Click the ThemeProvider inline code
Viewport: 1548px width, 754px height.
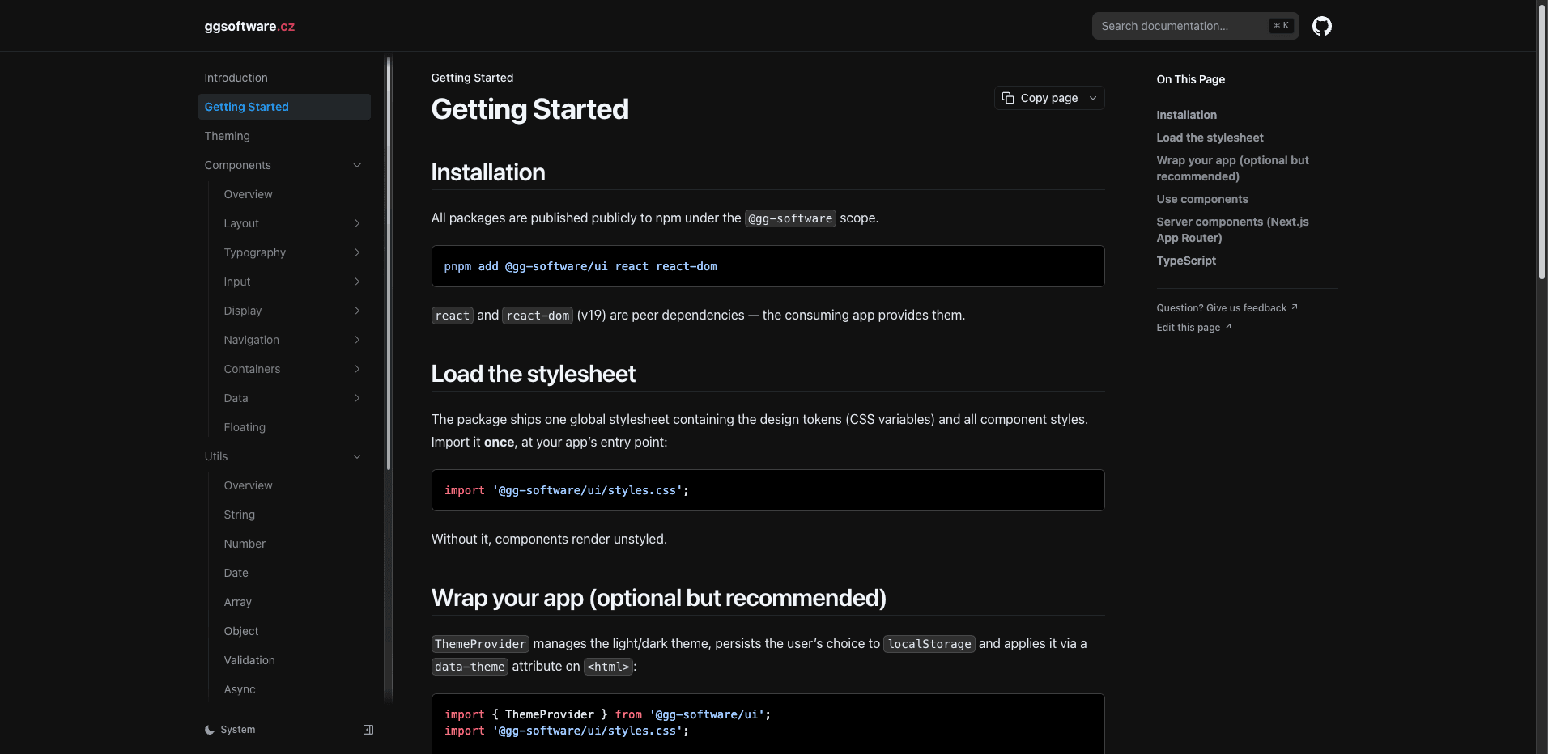point(480,644)
